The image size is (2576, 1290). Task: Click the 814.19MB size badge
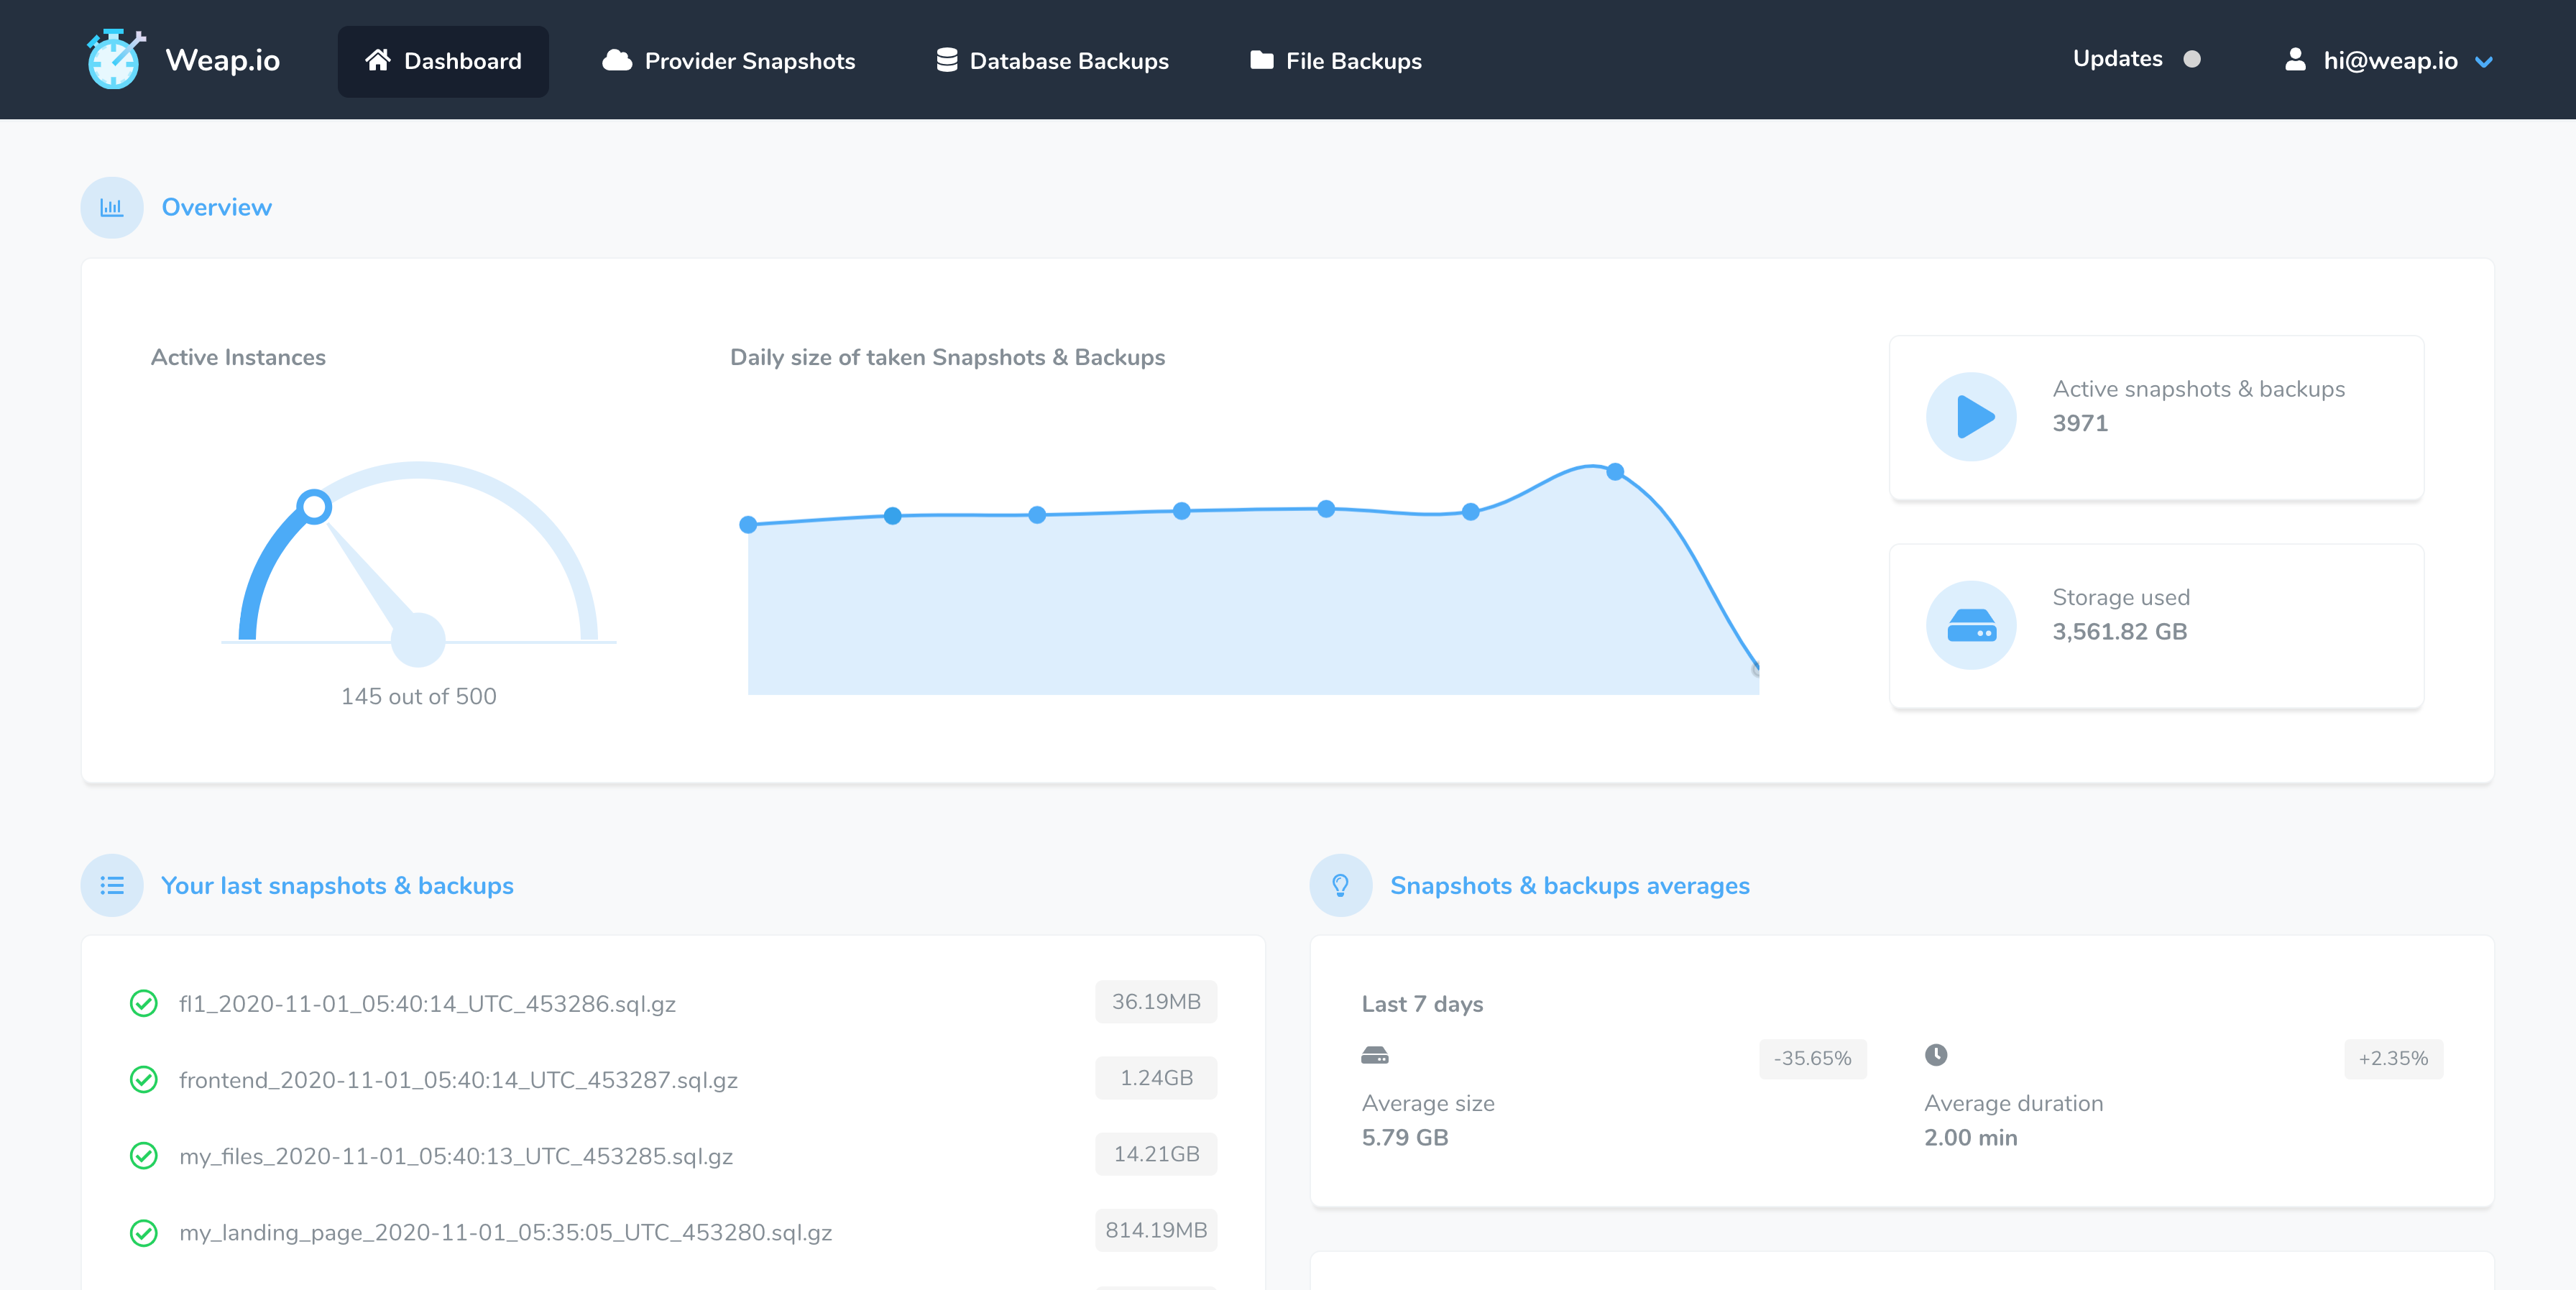[x=1156, y=1230]
